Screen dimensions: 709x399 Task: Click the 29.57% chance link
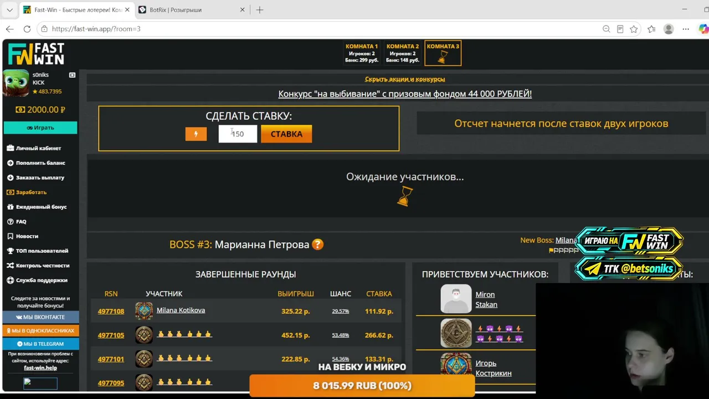tap(340, 311)
